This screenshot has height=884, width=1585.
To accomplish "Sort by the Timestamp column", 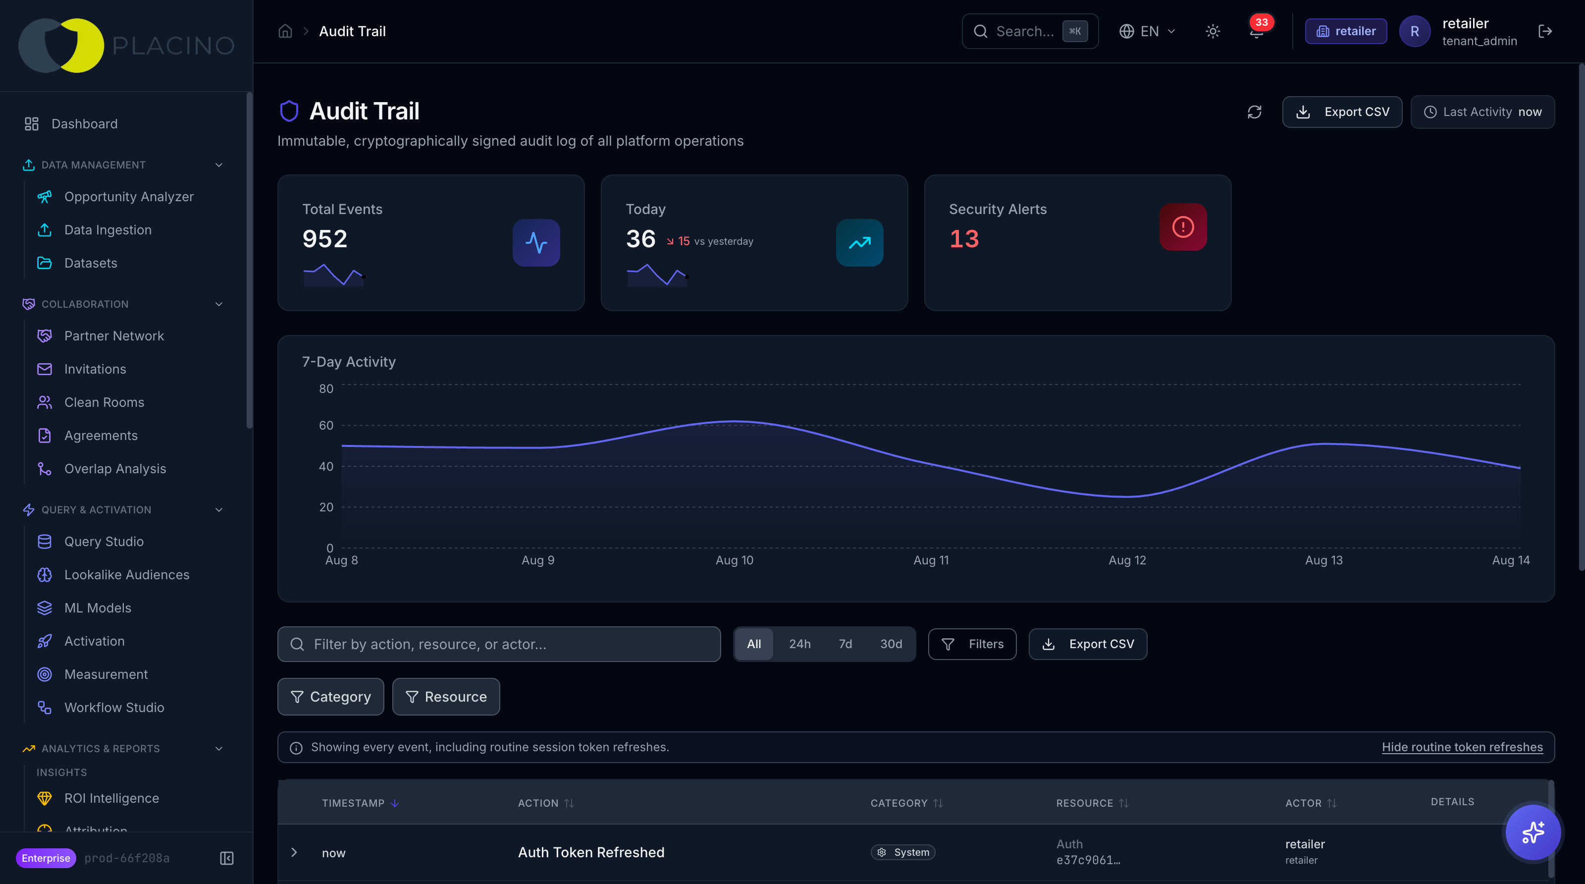I will 361,803.
